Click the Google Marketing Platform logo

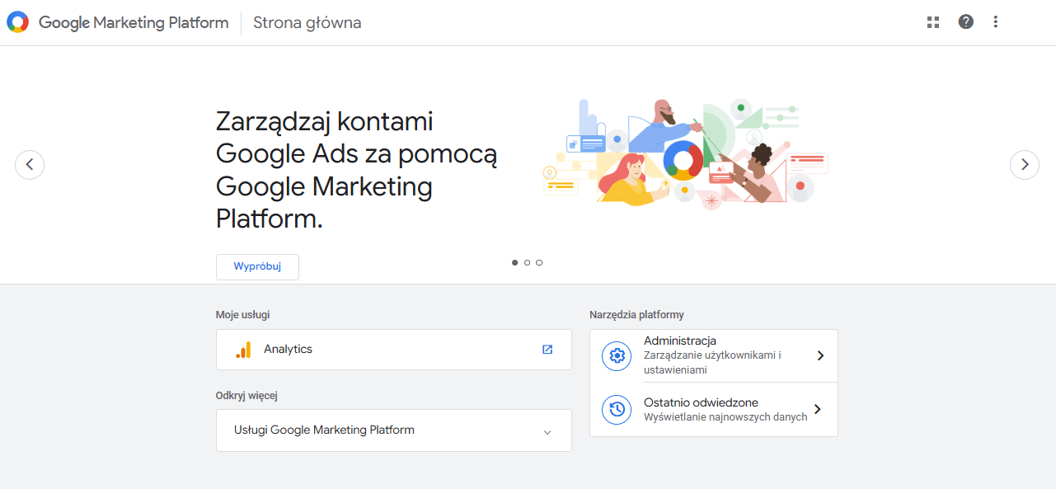pos(16,21)
